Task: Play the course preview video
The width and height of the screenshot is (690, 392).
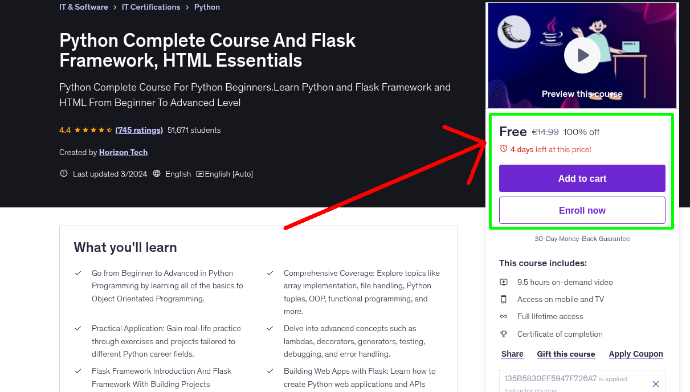Action: pos(582,55)
